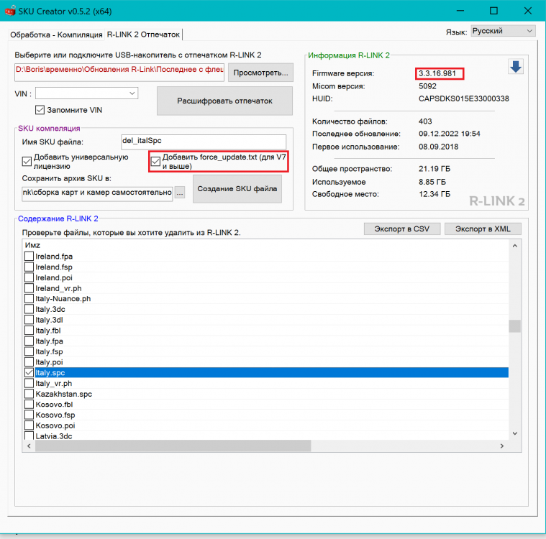546x539 pixels.
Task: Click first use date 08.09.2018
Action: [x=438, y=147]
